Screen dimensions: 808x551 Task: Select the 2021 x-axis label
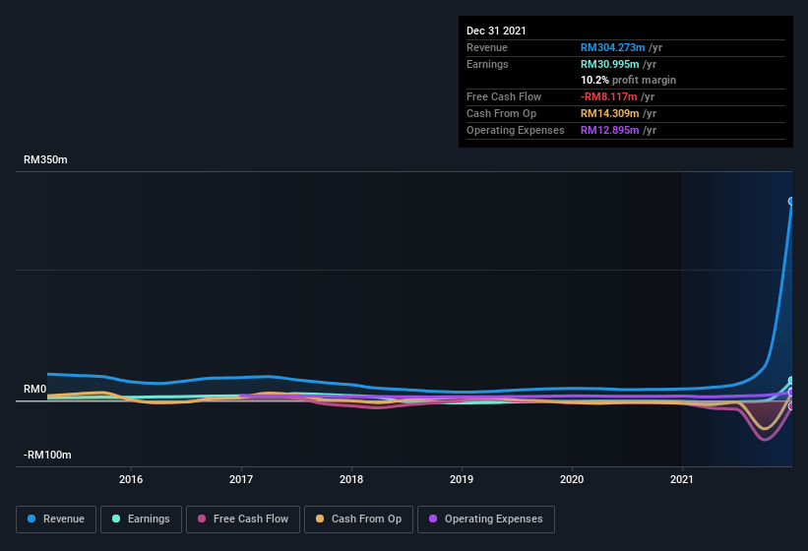(682, 479)
